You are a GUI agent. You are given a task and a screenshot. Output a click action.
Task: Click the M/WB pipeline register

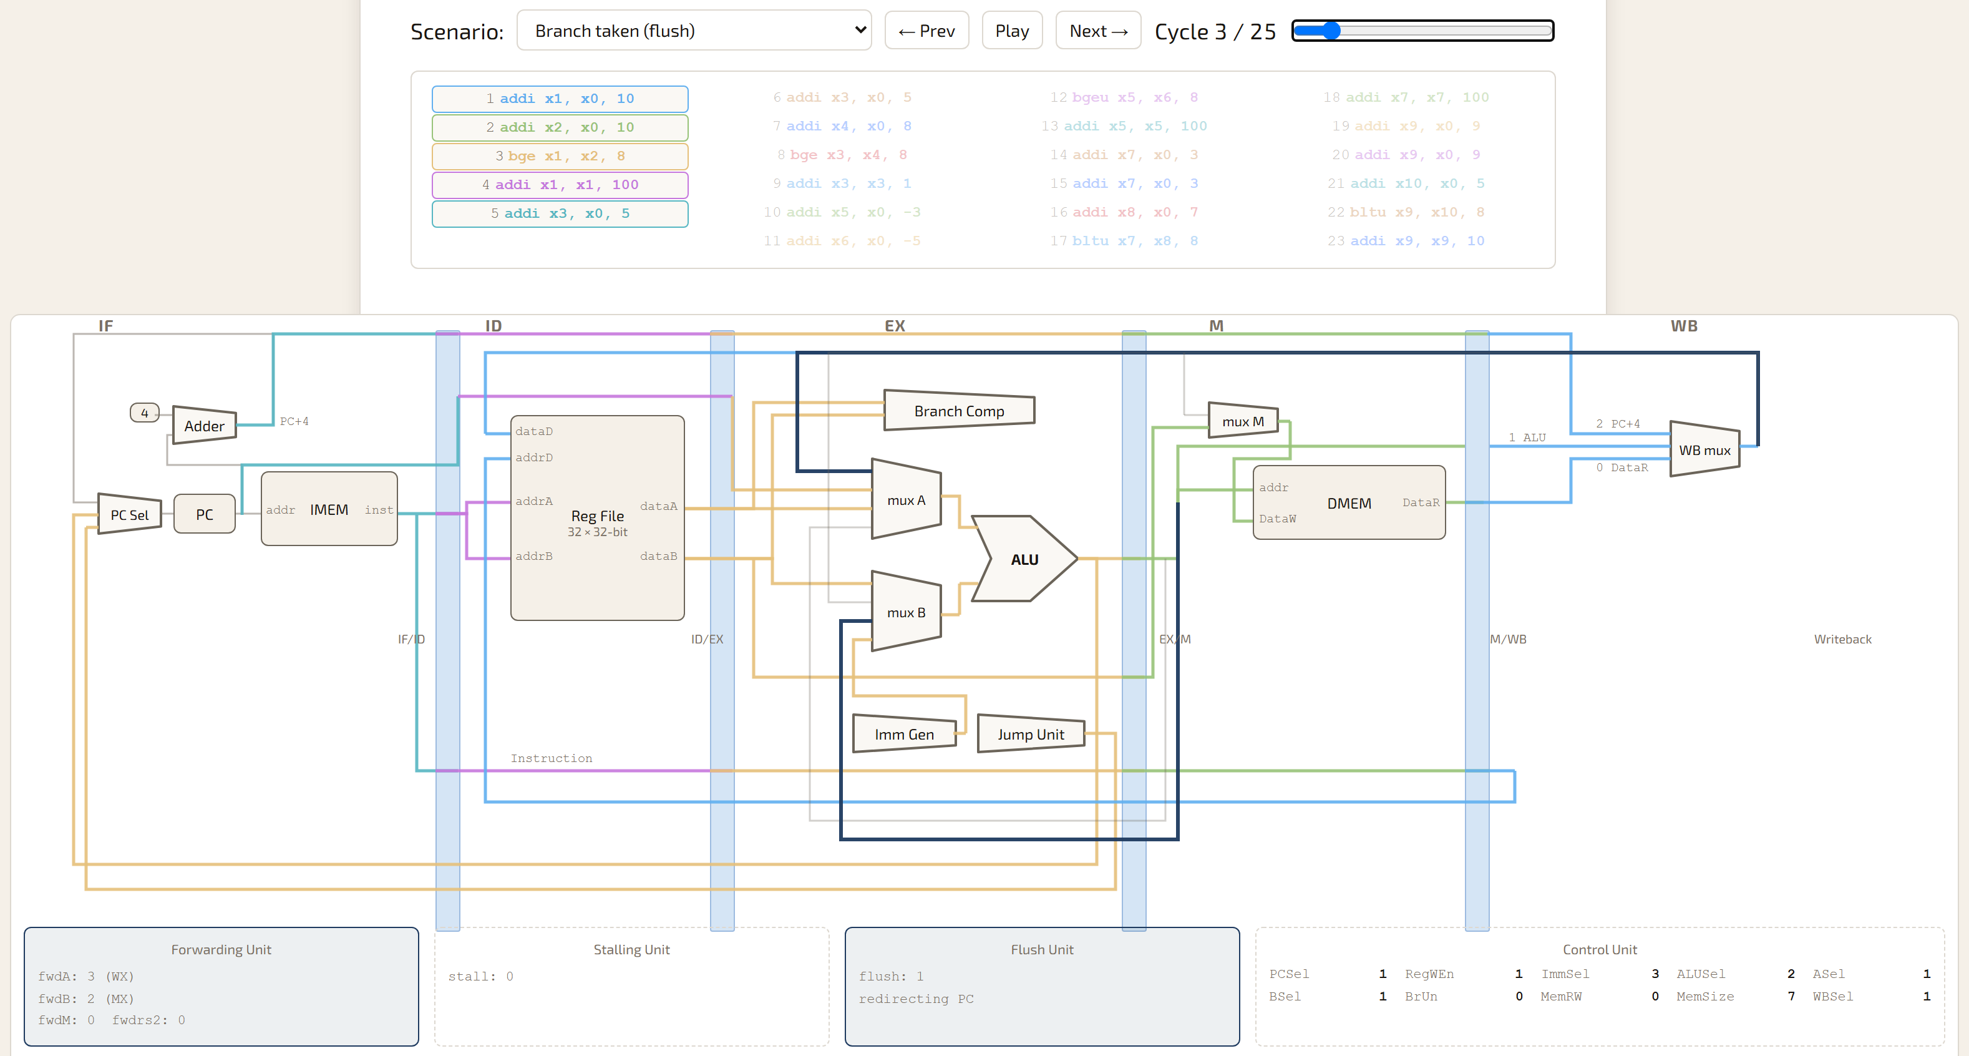1477,631
